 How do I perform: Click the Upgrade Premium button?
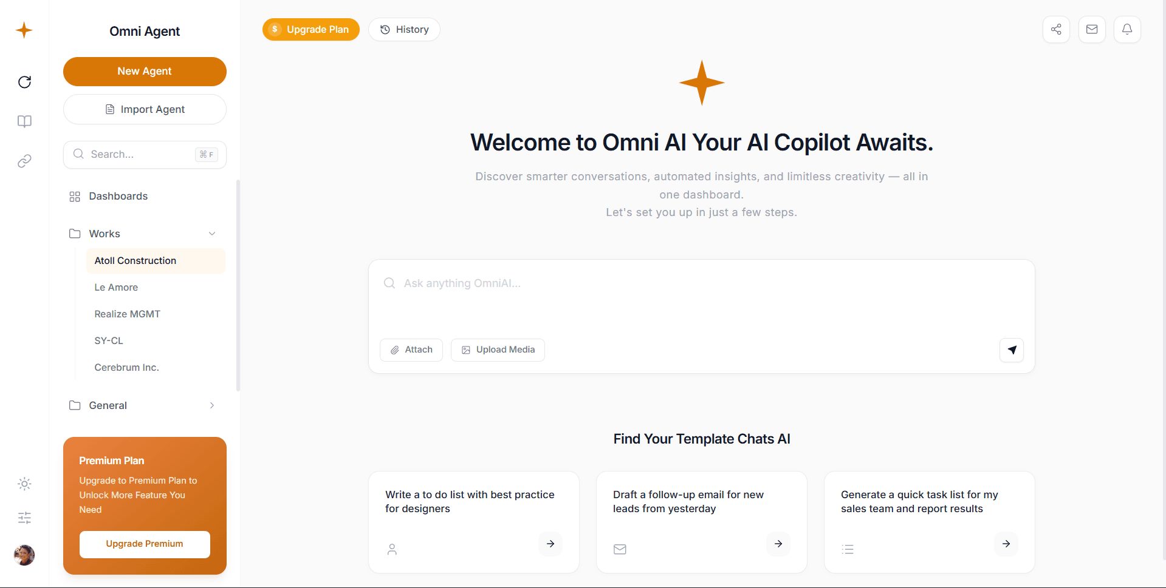(145, 544)
